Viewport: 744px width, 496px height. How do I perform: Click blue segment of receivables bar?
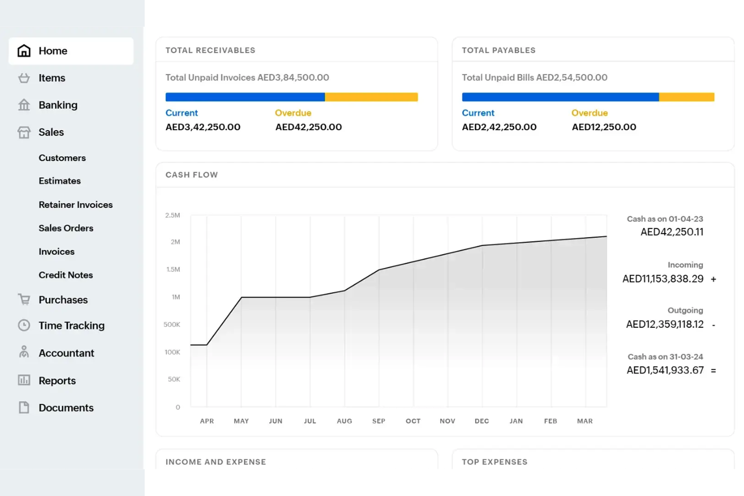pos(245,97)
